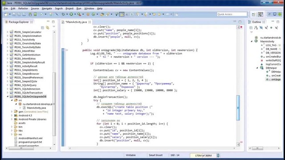The height and width of the screenshot is (160, 285).
Task: Select the Java perspective icon
Action: click(x=261, y=14)
